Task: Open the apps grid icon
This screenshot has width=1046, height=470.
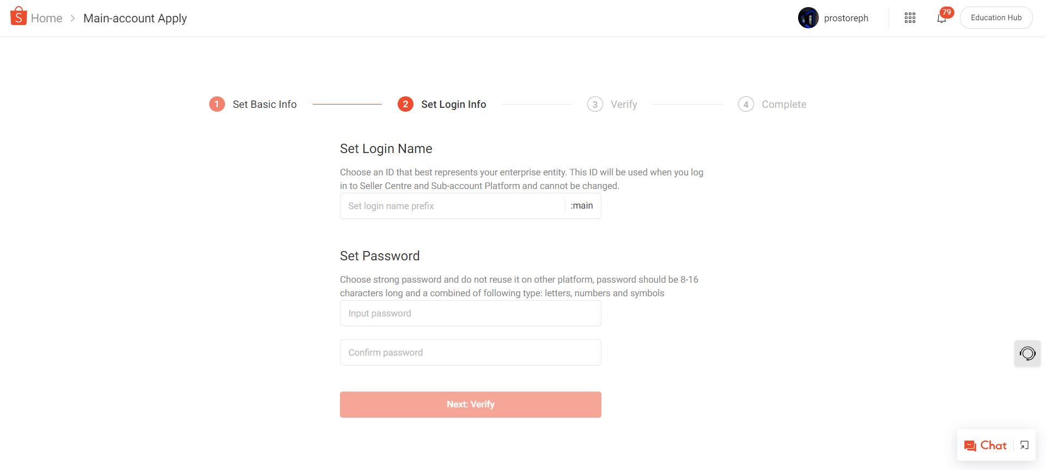Action: 910,17
